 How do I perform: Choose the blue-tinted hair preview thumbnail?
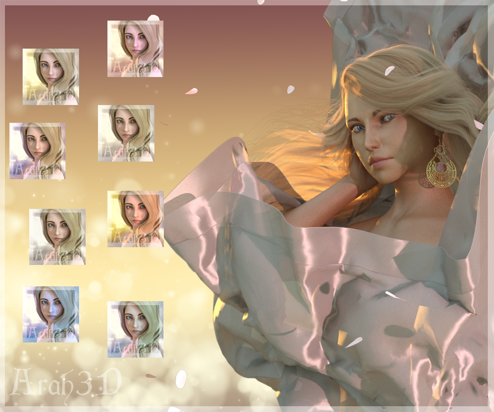pos(51,314)
